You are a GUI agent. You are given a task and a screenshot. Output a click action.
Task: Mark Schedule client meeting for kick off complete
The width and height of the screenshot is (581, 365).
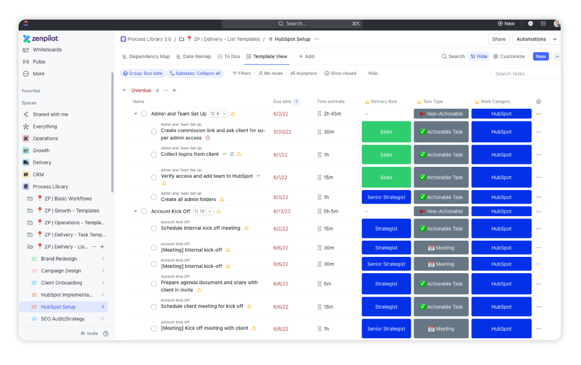tap(154, 307)
